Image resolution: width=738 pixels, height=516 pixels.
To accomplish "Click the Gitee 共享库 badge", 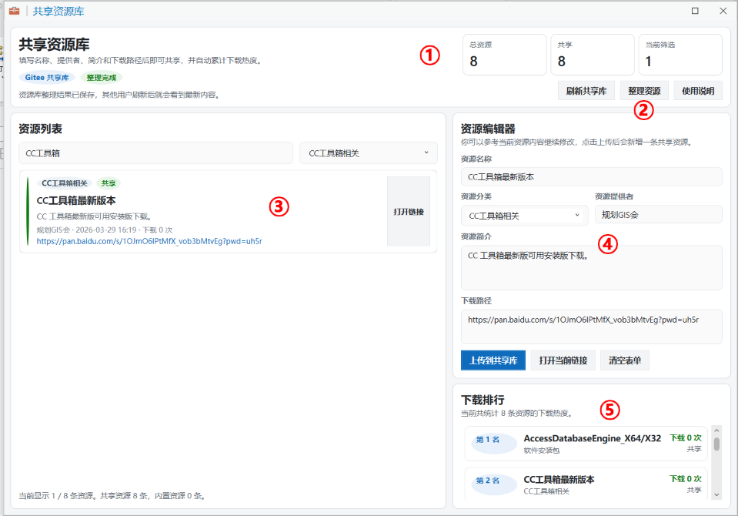I will click(47, 78).
